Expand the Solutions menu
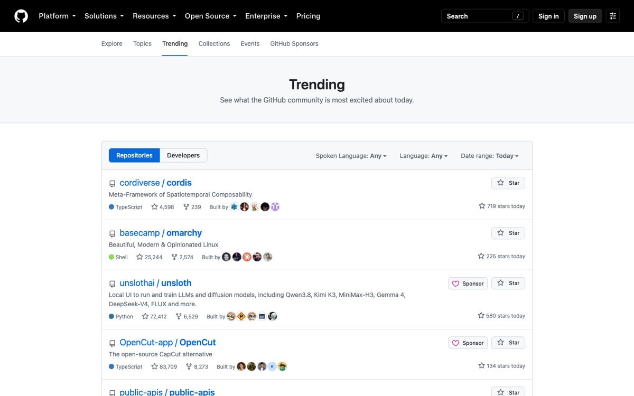The height and width of the screenshot is (396, 634). point(104,16)
